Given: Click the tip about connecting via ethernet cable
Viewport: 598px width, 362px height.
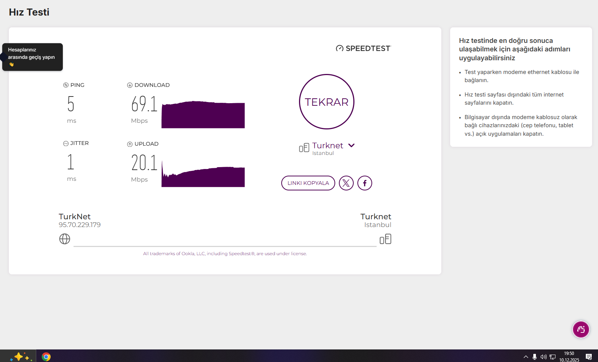Looking at the screenshot, I should [x=522, y=76].
